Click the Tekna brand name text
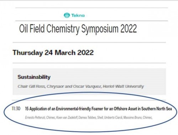This screenshot has width=178, height=135. (78, 15)
